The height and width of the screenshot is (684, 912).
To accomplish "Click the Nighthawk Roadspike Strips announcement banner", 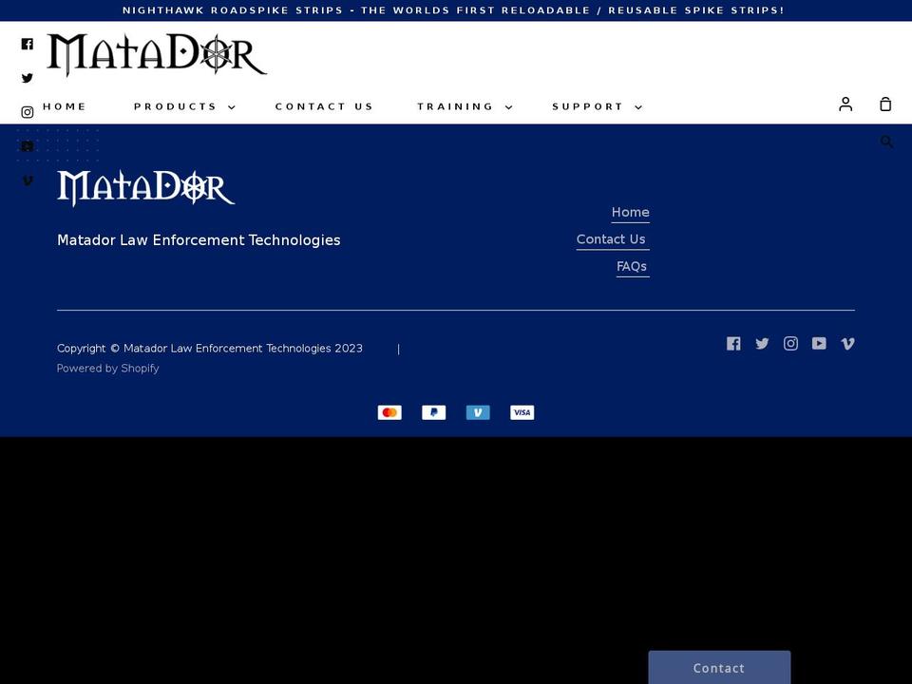I will coord(454,10).
